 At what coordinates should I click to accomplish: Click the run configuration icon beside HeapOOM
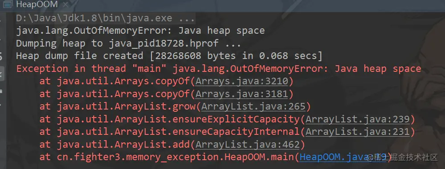8,4
